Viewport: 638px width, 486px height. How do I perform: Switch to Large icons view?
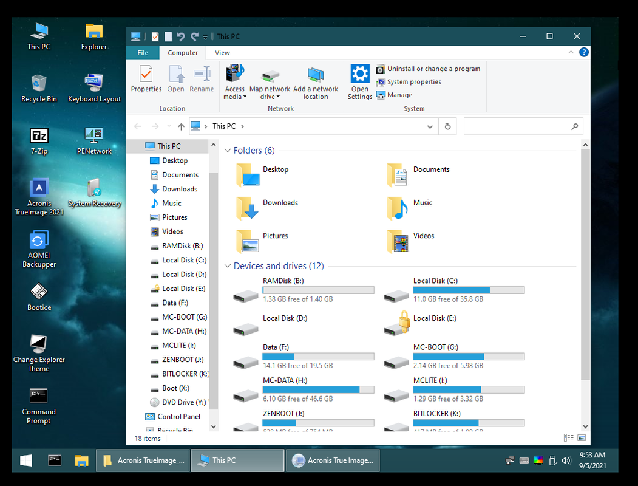pyautogui.click(x=582, y=438)
